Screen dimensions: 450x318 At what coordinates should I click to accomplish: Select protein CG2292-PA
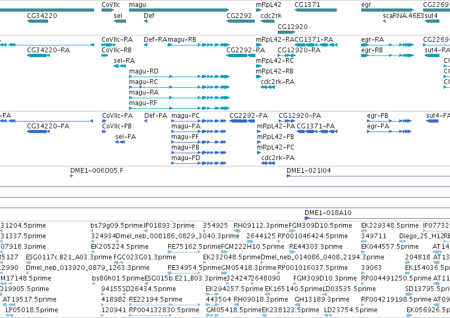(x=249, y=116)
